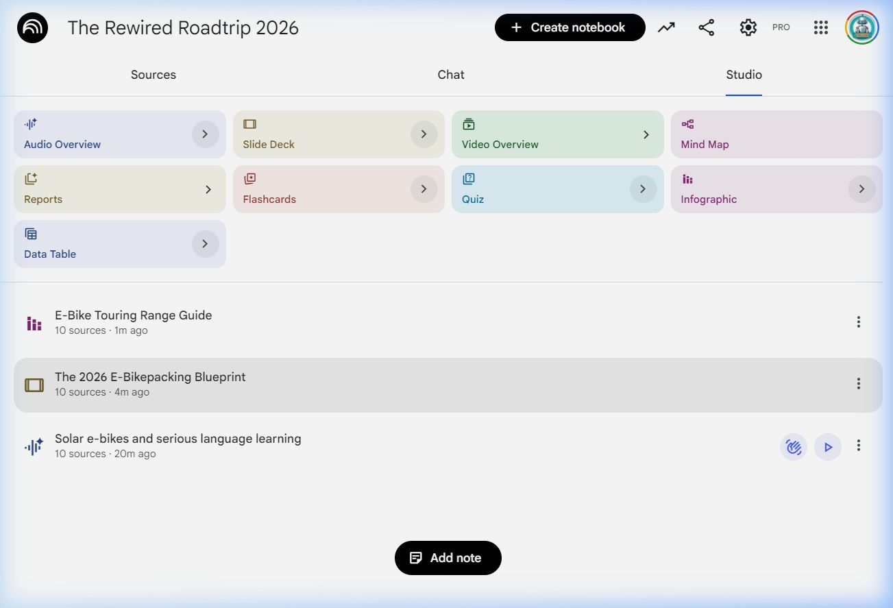893x608 pixels.
Task: Click the account profile avatar
Action: (862, 27)
